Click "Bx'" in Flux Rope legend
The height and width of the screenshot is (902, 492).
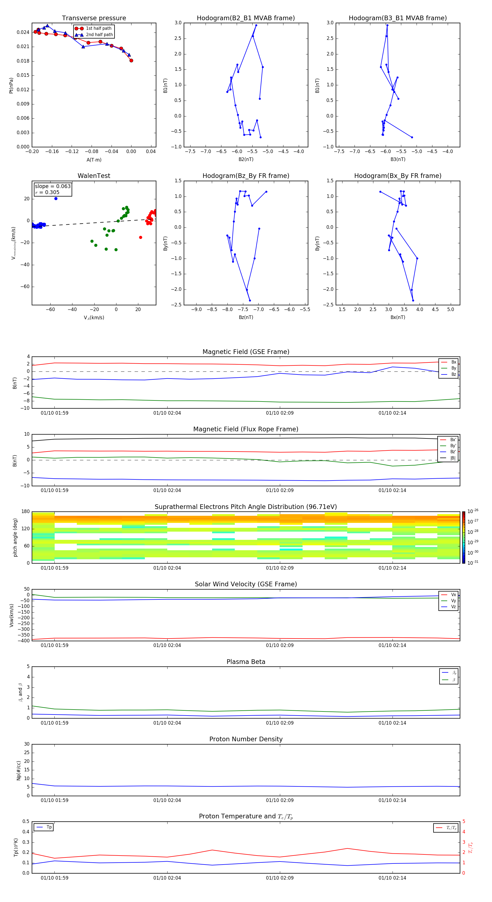pos(448,440)
